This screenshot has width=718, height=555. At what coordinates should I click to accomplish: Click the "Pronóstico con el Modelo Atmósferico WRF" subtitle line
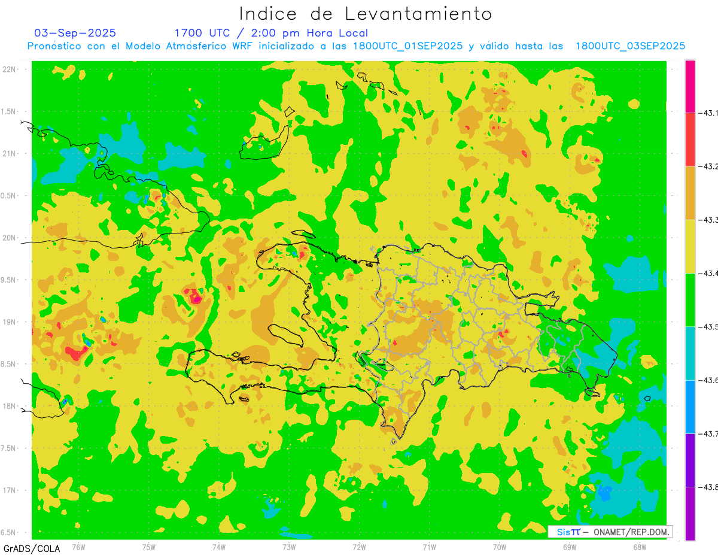[x=356, y=46]
